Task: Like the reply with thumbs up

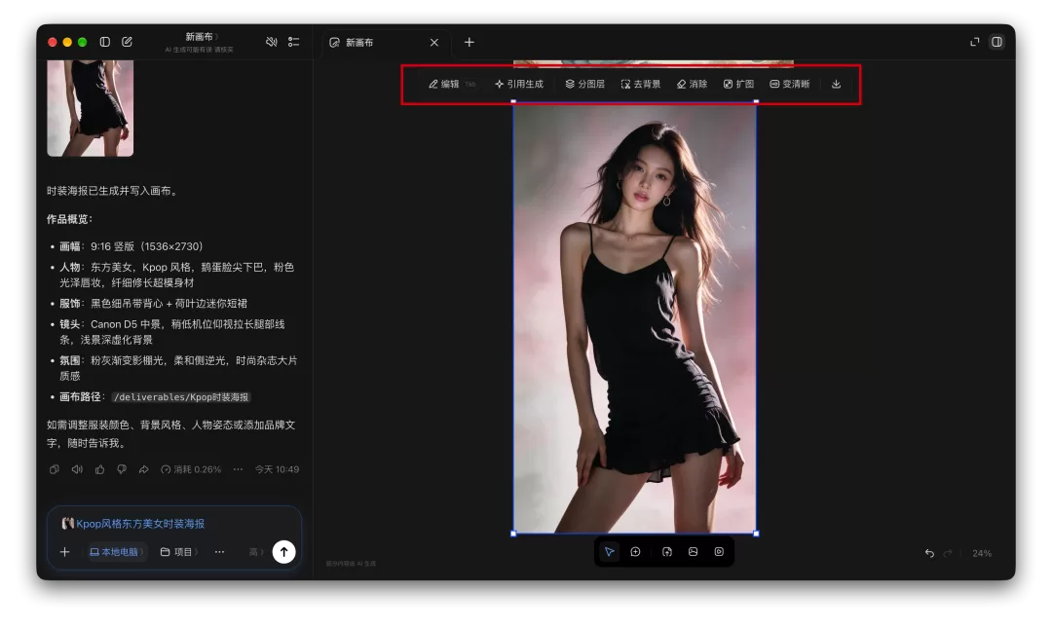Action: pyautogui.click(x=99, y=469)
